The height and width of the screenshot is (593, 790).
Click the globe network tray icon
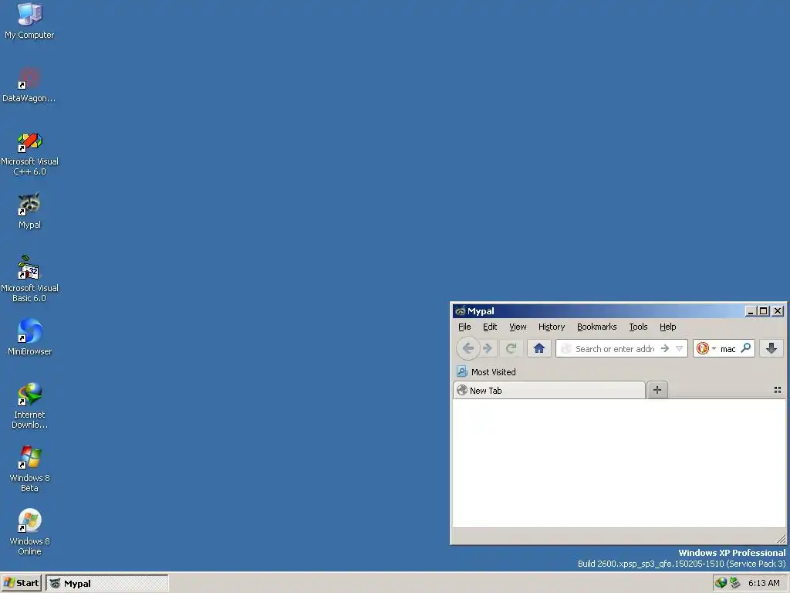click(721, 583)
